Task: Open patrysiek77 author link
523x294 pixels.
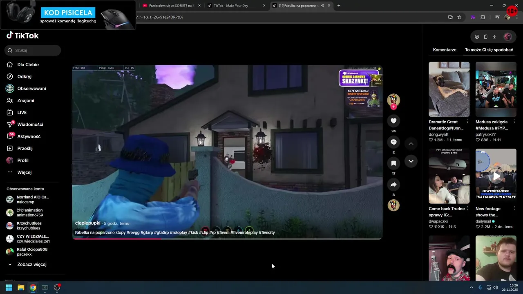Action: [x=485, y=134]
